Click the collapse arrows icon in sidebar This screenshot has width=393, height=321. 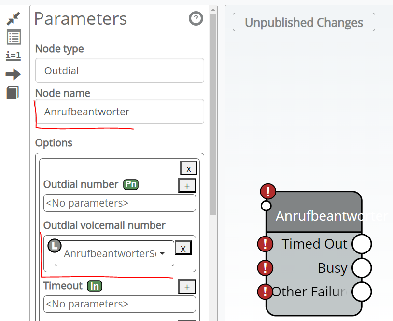tap(14, 19)
